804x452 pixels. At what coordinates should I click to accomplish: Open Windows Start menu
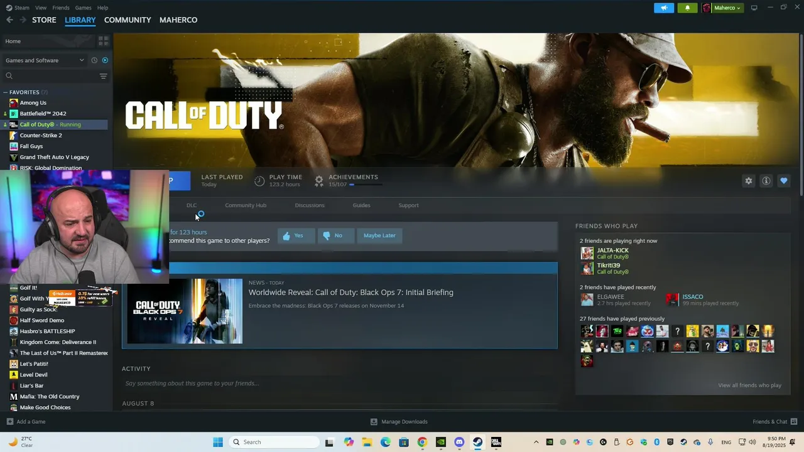(x=218, y=442)
